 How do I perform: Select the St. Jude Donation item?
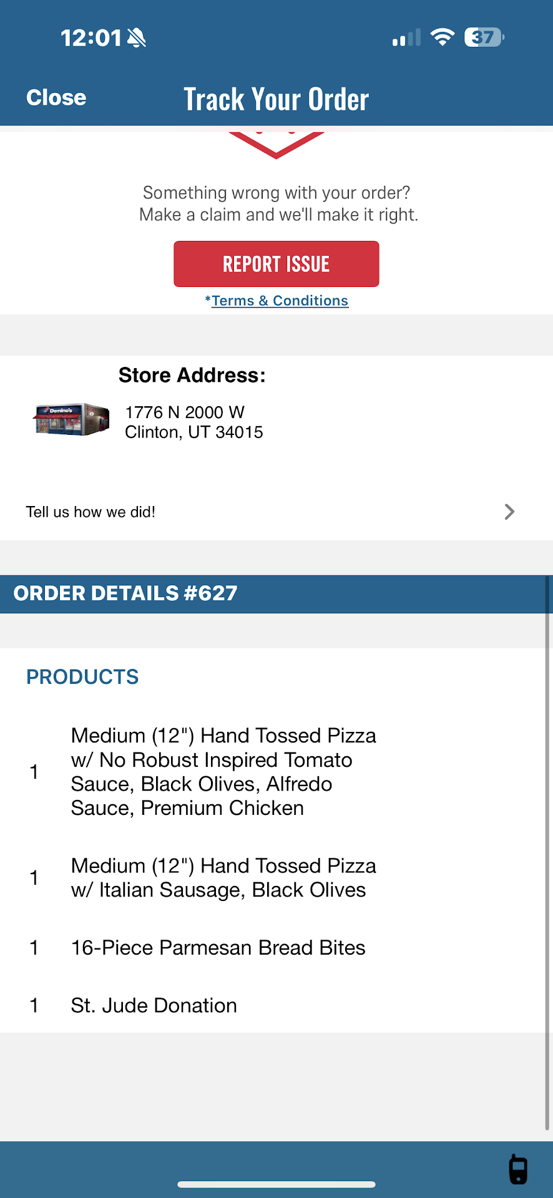coord(154,1006)
